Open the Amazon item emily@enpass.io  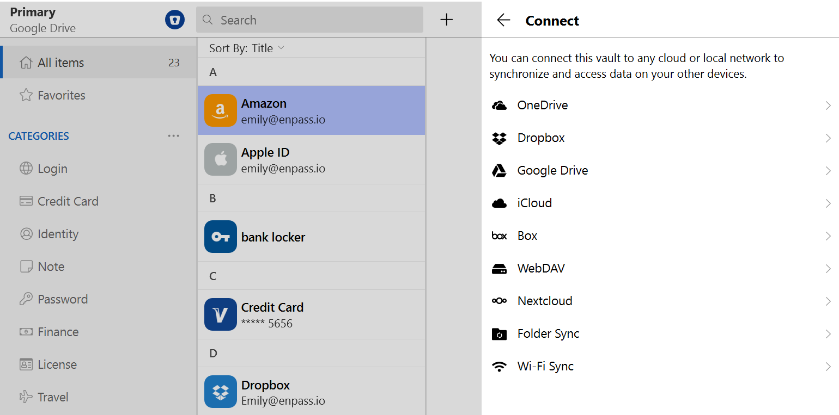tap(311, 110)
